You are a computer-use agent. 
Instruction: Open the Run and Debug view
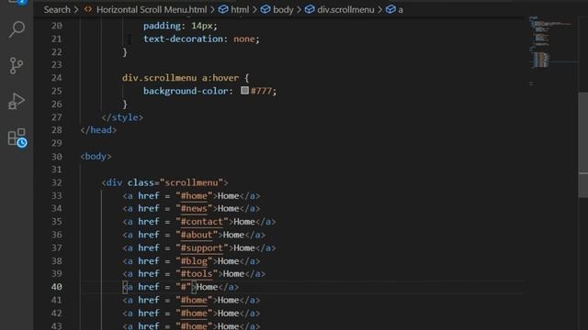(x=17, y=101)
